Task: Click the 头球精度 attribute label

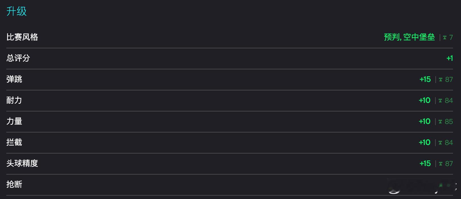Action: click(22, 163)
